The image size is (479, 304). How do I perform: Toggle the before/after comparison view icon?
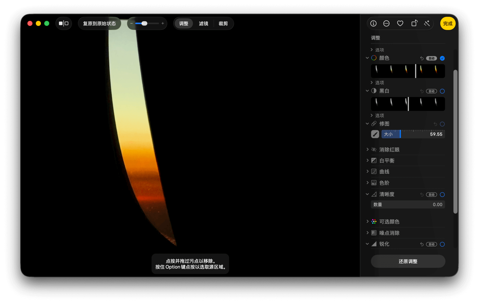pos(63,23)
